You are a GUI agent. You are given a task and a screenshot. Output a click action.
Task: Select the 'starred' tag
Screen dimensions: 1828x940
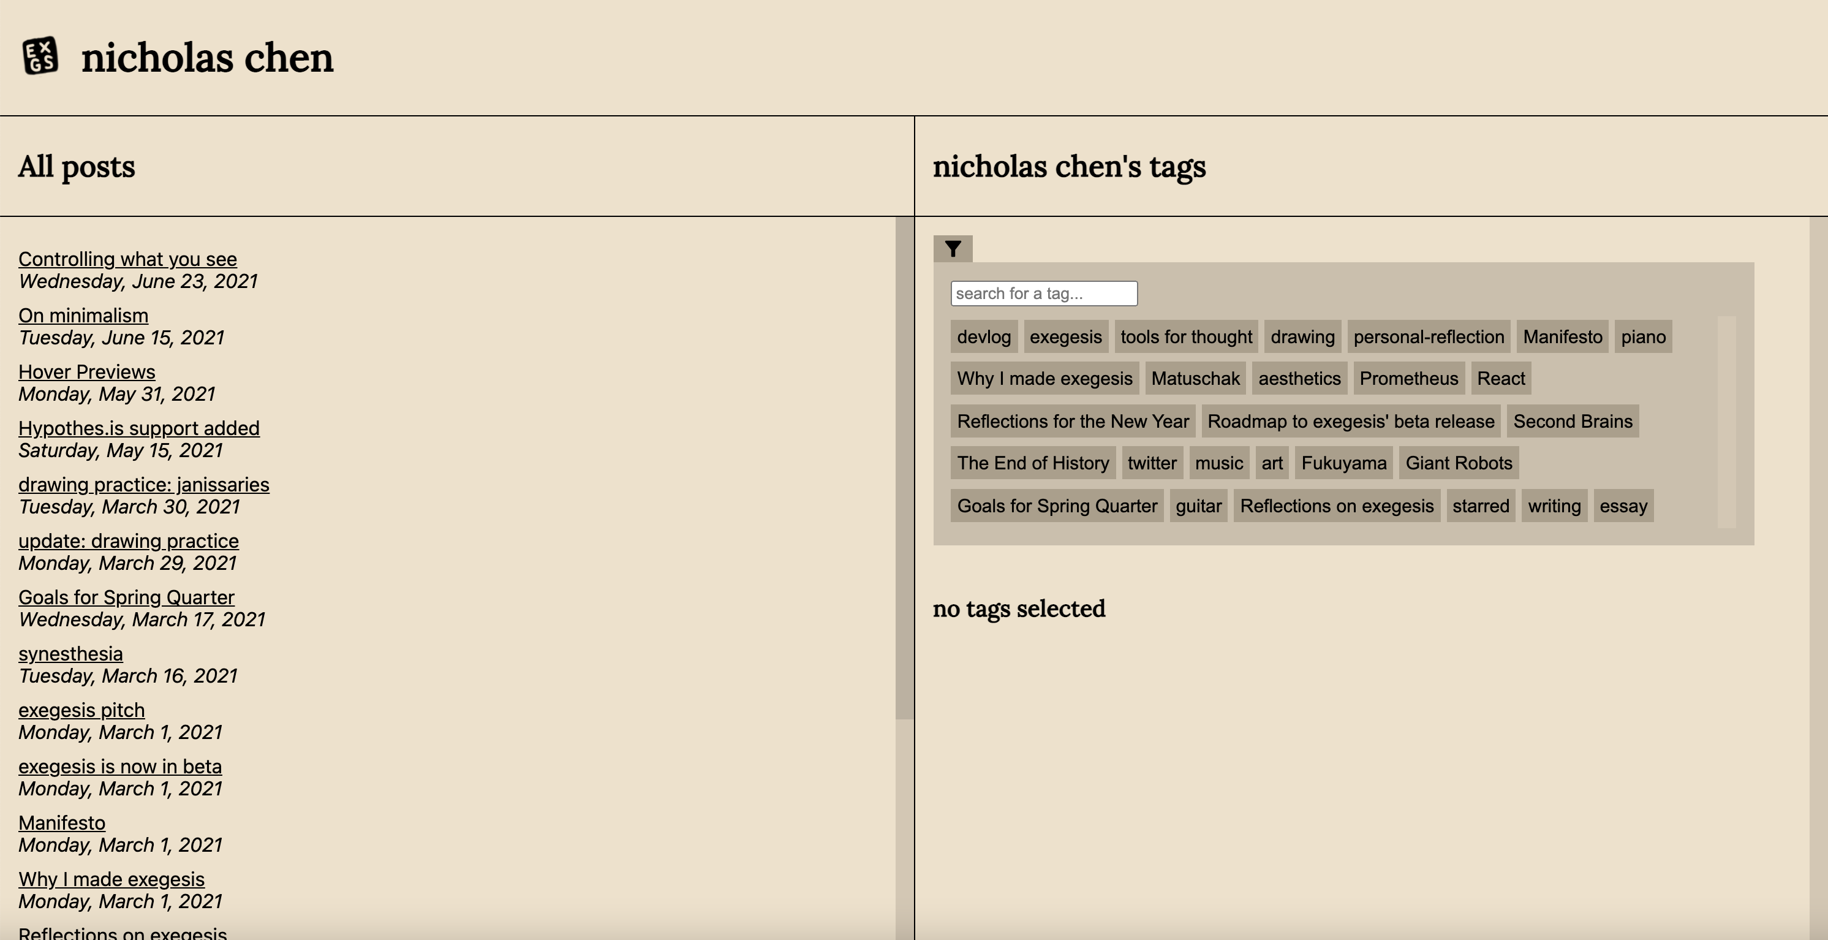tap(1482, 505)
